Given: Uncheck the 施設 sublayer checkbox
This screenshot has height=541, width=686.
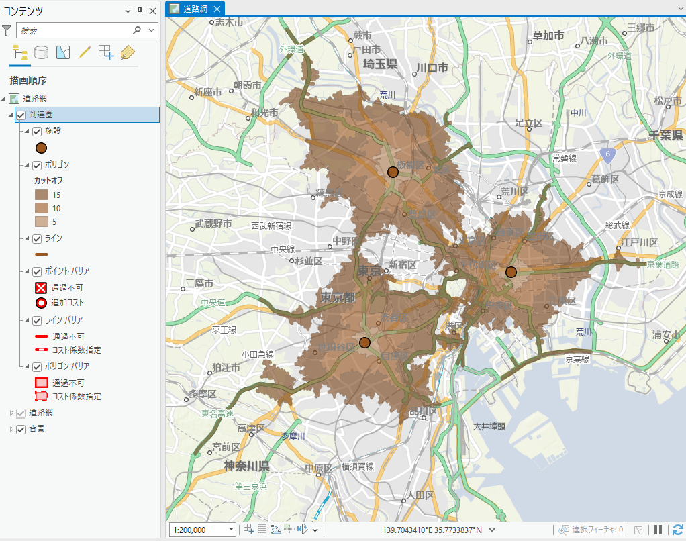Looking at the screenshot, I should (x=37, y=132).
